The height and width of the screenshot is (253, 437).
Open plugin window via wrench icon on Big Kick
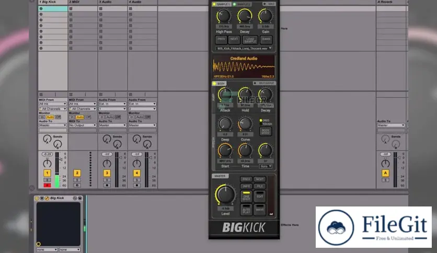click(x=47, y=198)
